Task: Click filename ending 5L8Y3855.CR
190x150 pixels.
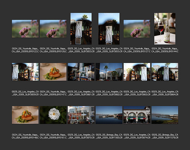Action: 109,50
